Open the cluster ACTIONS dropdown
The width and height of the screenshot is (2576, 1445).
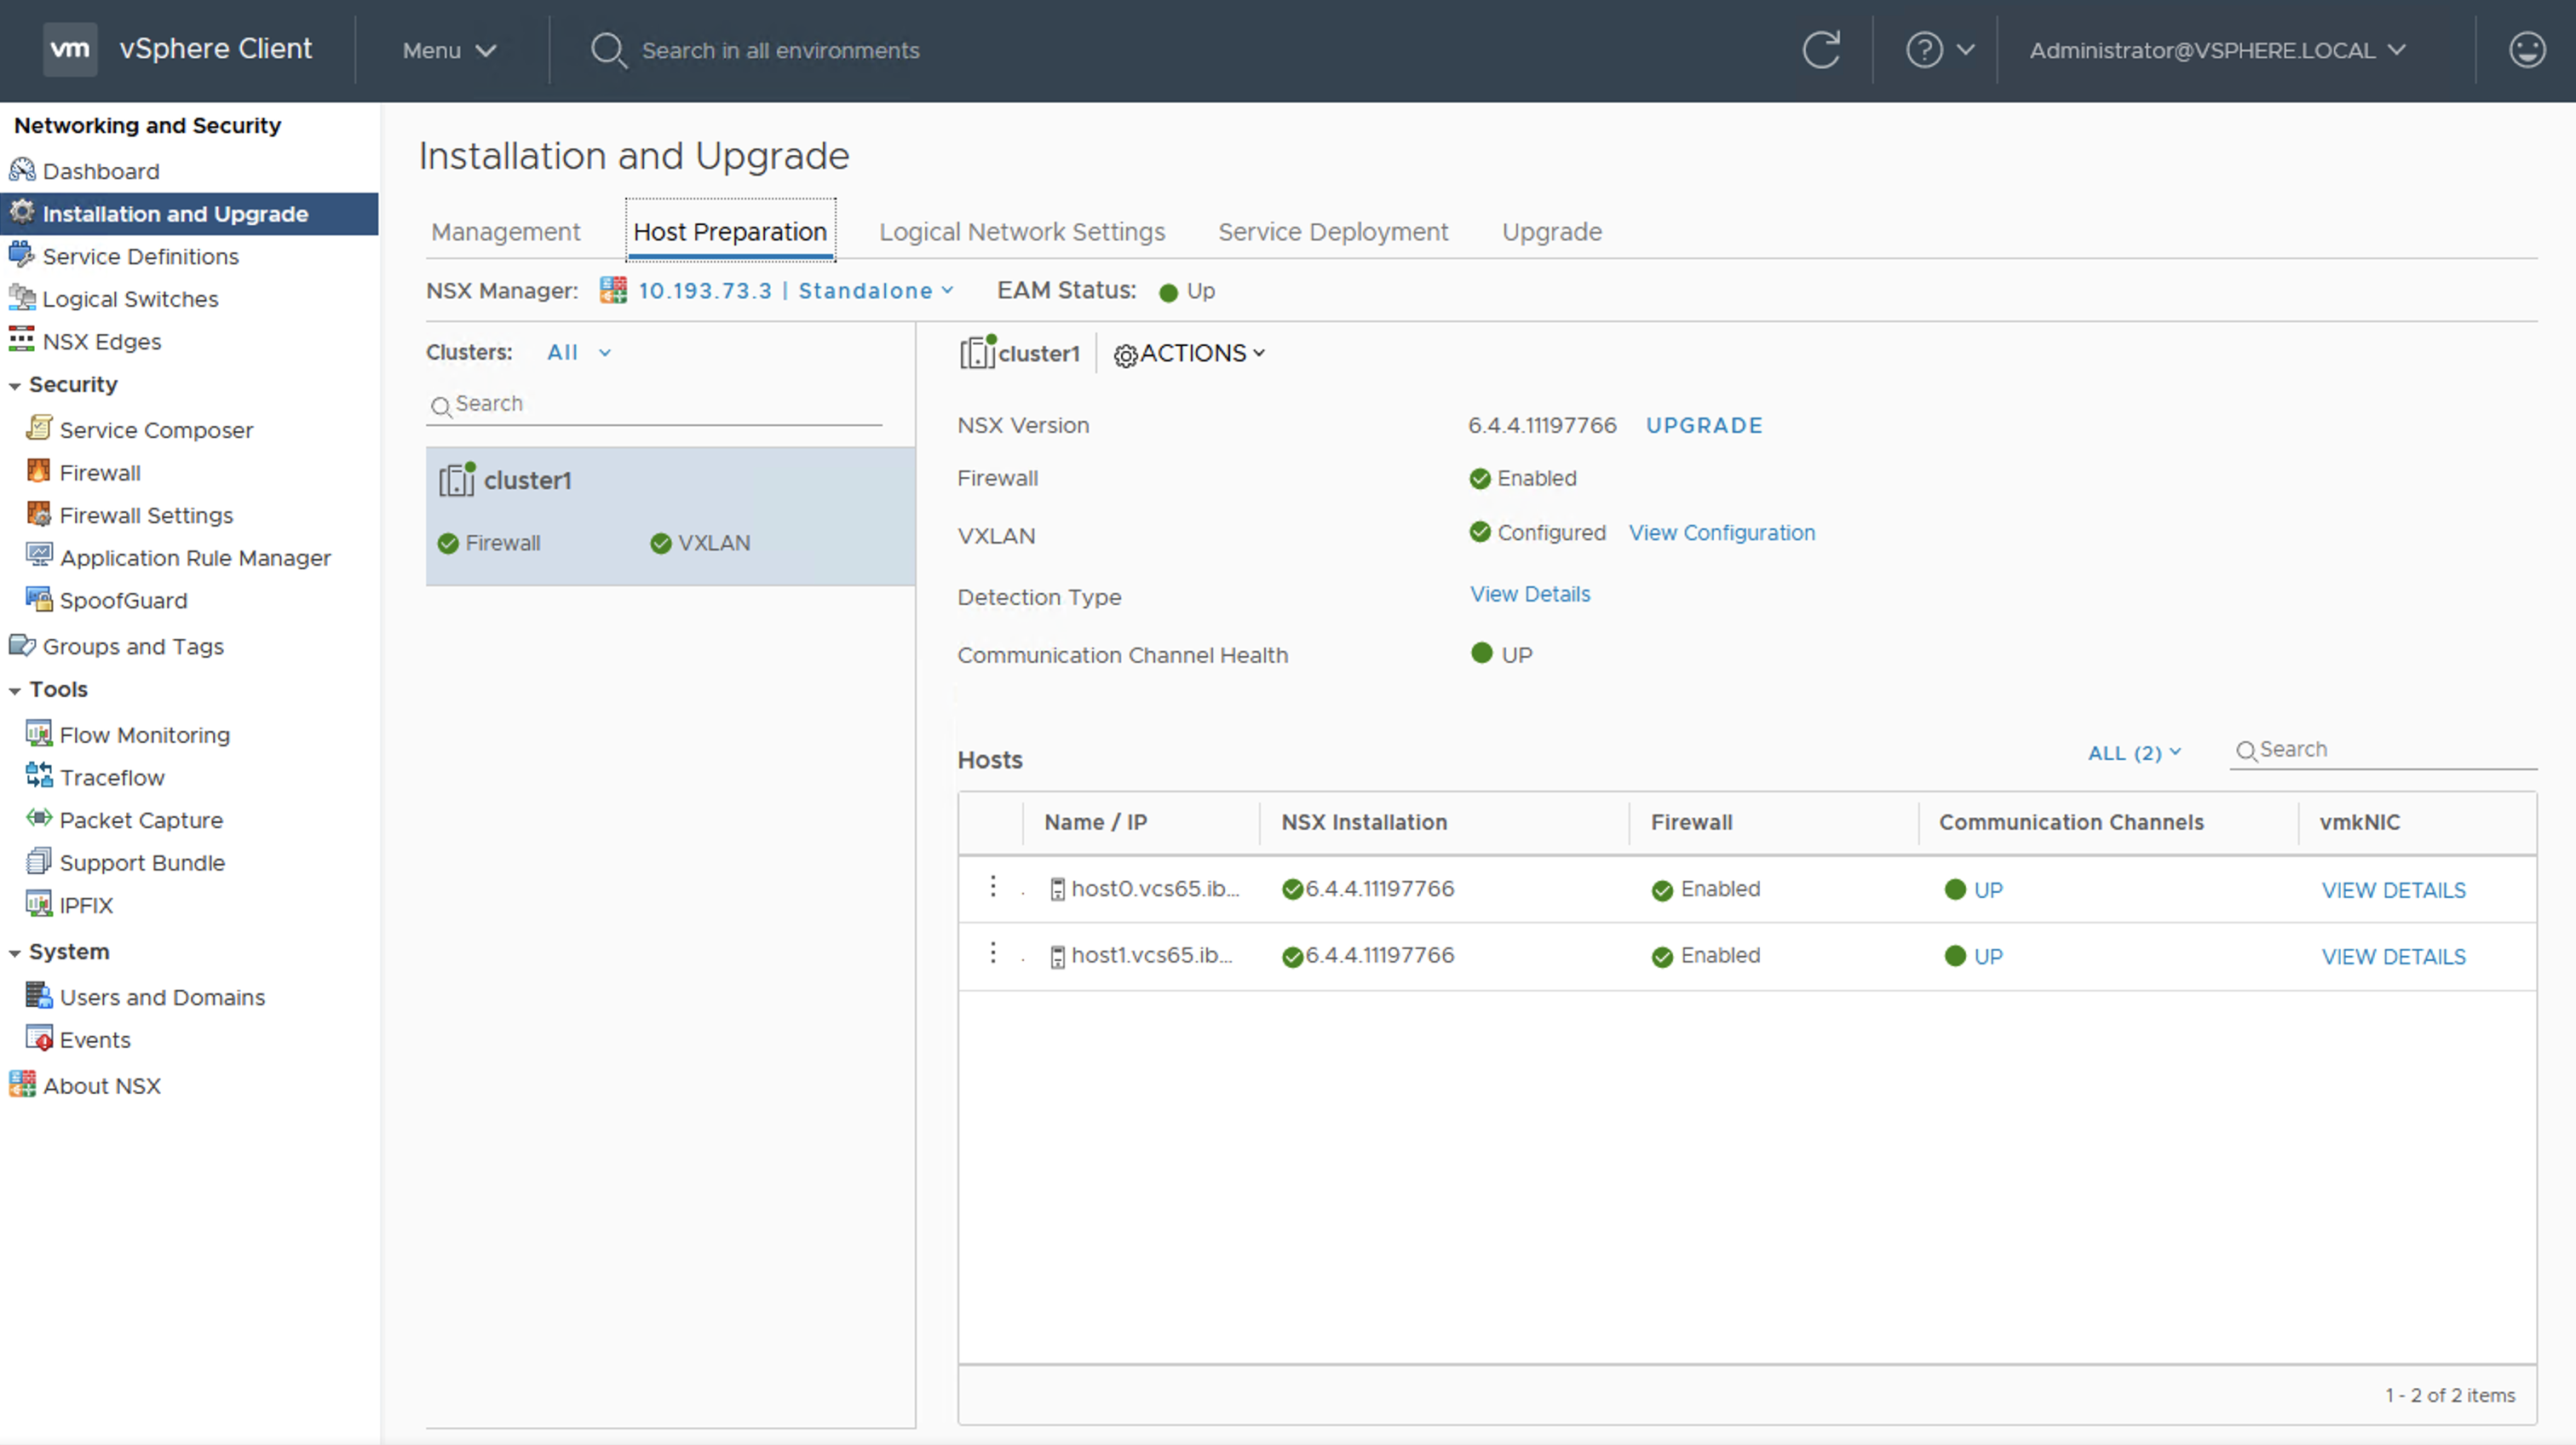(x=1190, y=354)
